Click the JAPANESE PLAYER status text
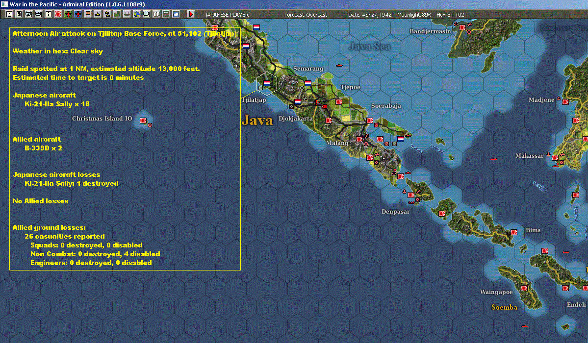This screenshot has height=343, width=588. 227,15
